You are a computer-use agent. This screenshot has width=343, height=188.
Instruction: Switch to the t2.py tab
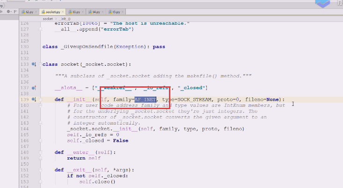[x=29, y=12]
